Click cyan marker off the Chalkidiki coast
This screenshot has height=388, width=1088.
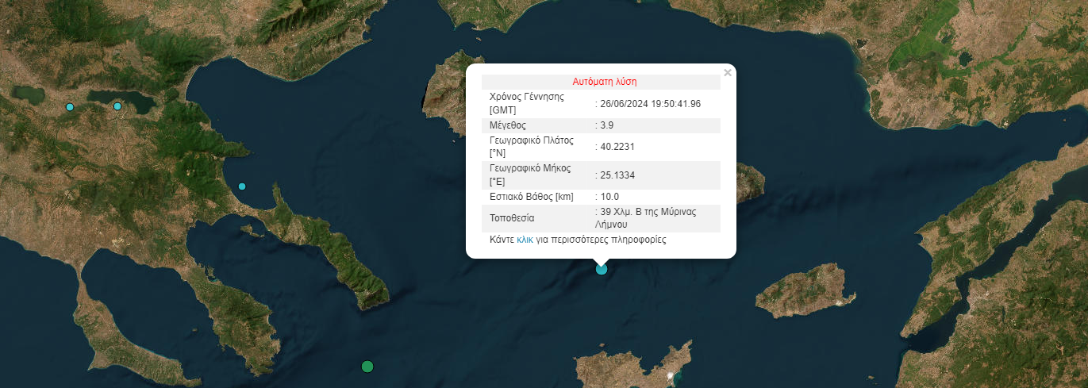click(242, 186)
